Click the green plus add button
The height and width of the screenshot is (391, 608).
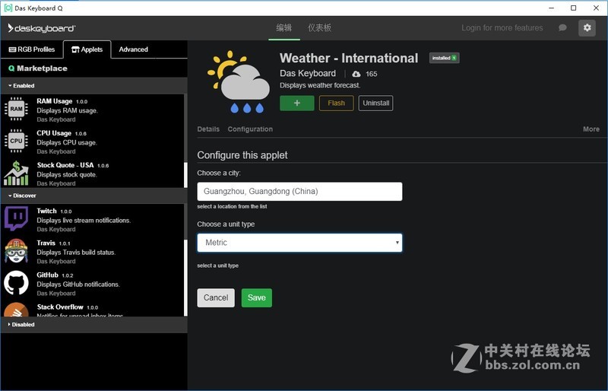pos(297,103)
